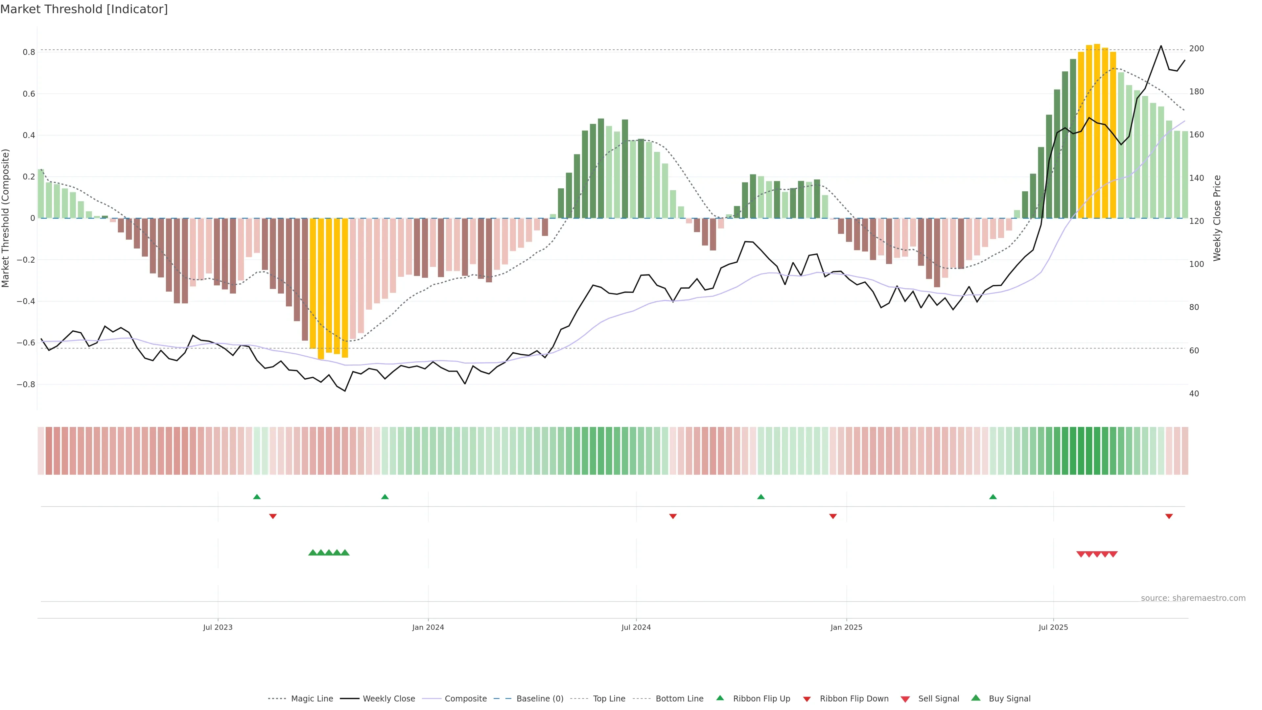Click the Weekly Close Price axis title
Viewport: 1262px width, 710px height.
point(1217,218)
